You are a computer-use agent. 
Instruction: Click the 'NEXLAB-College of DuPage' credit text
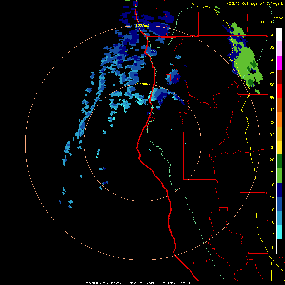pyautogui.click(x=253, y=3)
